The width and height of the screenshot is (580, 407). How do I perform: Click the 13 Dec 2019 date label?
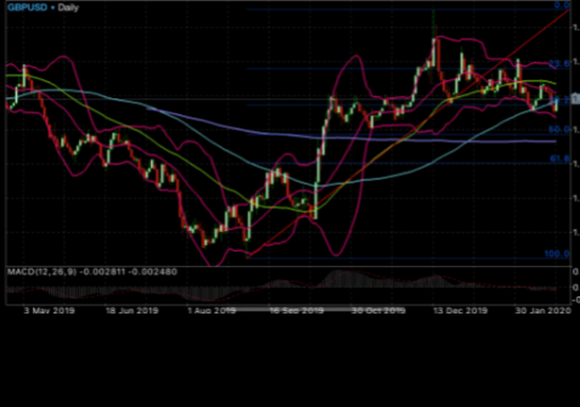[x=461, y=311]
